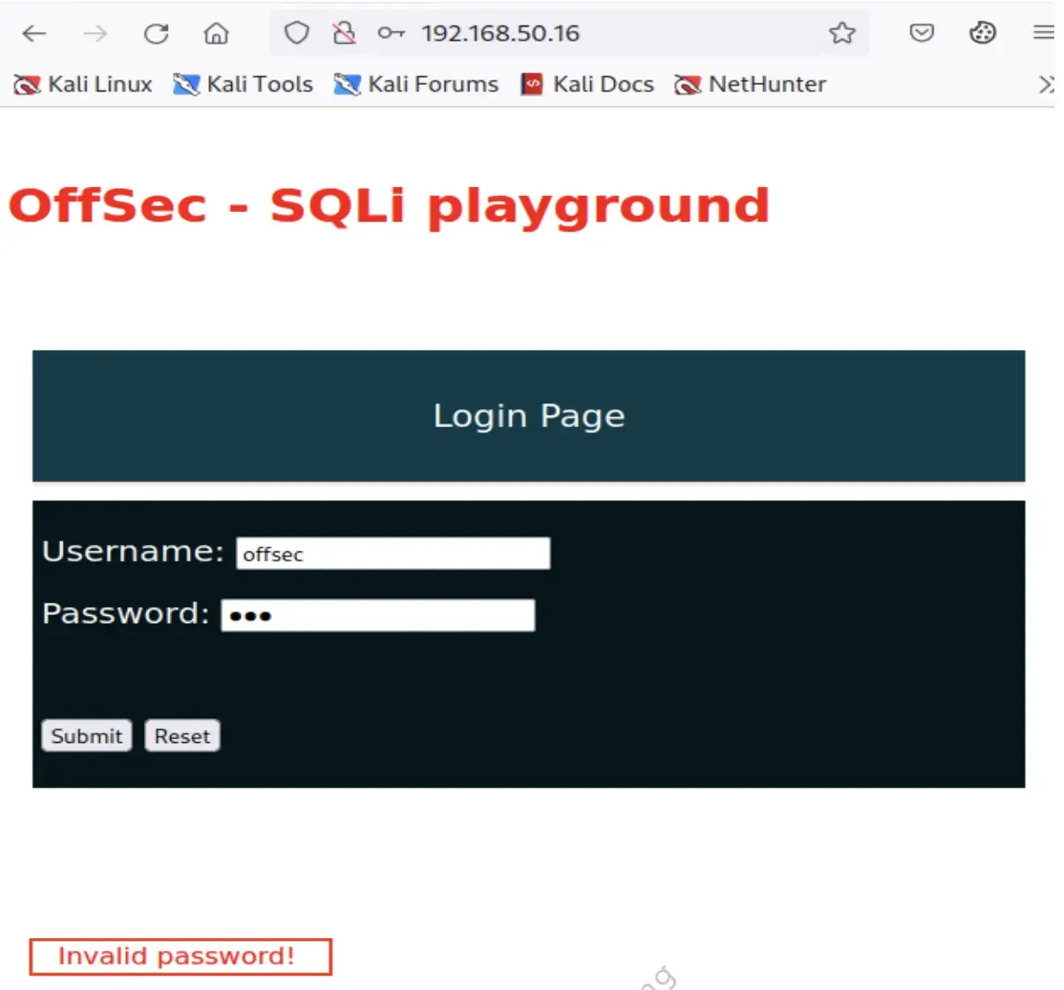Open the Kali Tools bookmark

click(244, 84)
